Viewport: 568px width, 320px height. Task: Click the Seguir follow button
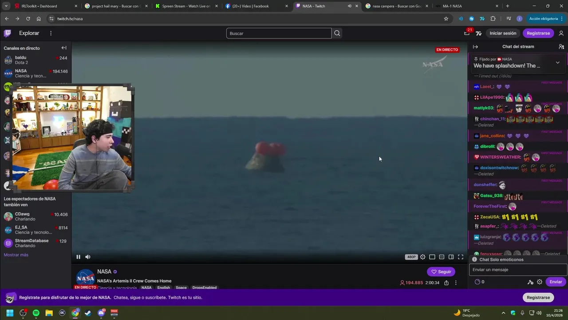[x=441, y=272]
